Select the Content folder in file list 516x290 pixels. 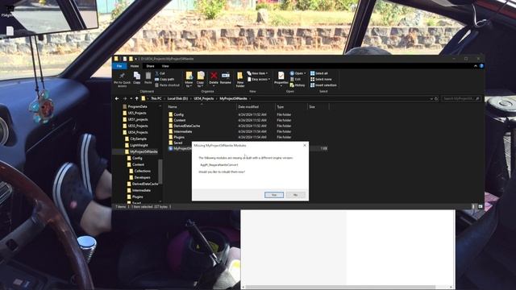(179, 120)
